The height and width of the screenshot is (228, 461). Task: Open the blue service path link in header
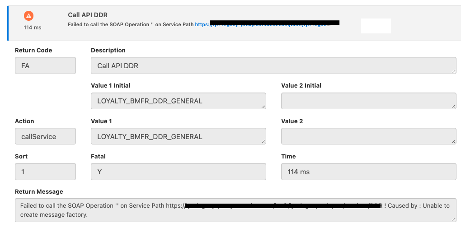click(263, 25)
